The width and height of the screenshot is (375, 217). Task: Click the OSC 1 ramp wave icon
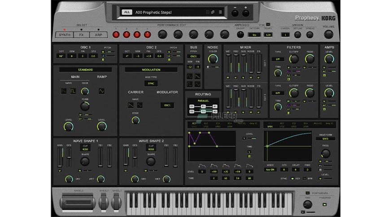(x=101, y=91)
